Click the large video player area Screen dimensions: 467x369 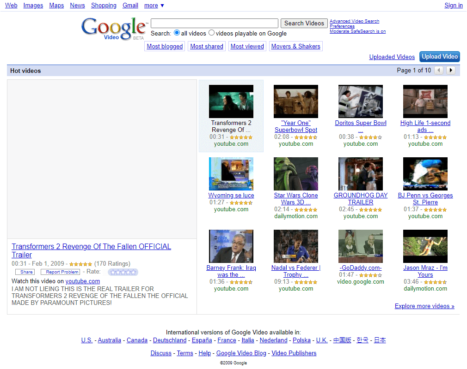click(102, 159)
